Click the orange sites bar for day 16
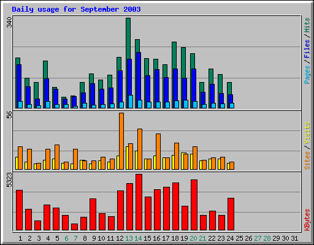 (158, 151)
